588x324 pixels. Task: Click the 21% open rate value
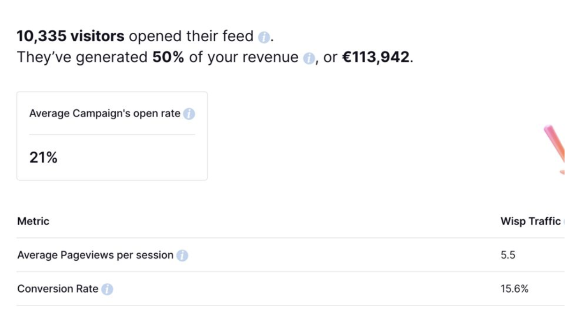pyautogui.click(x=43, y=158)
